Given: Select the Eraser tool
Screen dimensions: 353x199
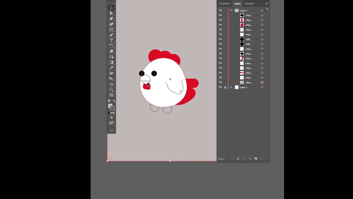Looking at the screenshot, I should coord(111,51).
